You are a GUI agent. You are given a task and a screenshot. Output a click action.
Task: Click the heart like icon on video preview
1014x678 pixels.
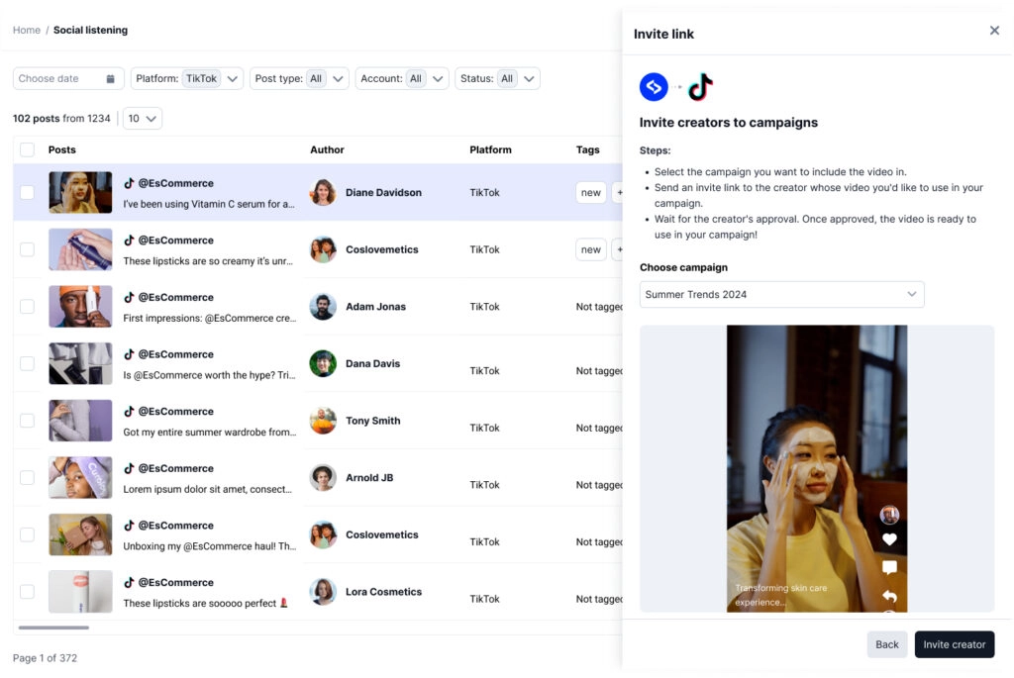[889, 539]
